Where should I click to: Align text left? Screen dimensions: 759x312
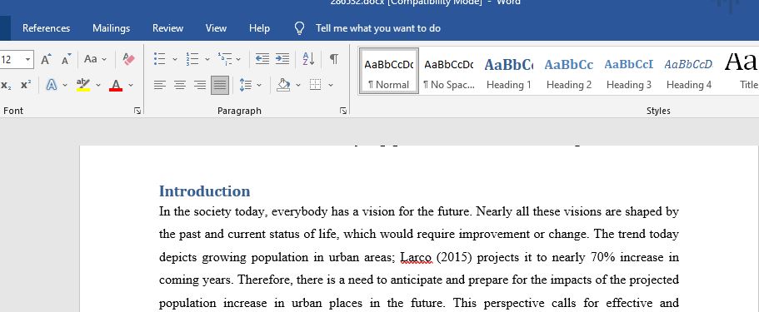pos(160,86)
